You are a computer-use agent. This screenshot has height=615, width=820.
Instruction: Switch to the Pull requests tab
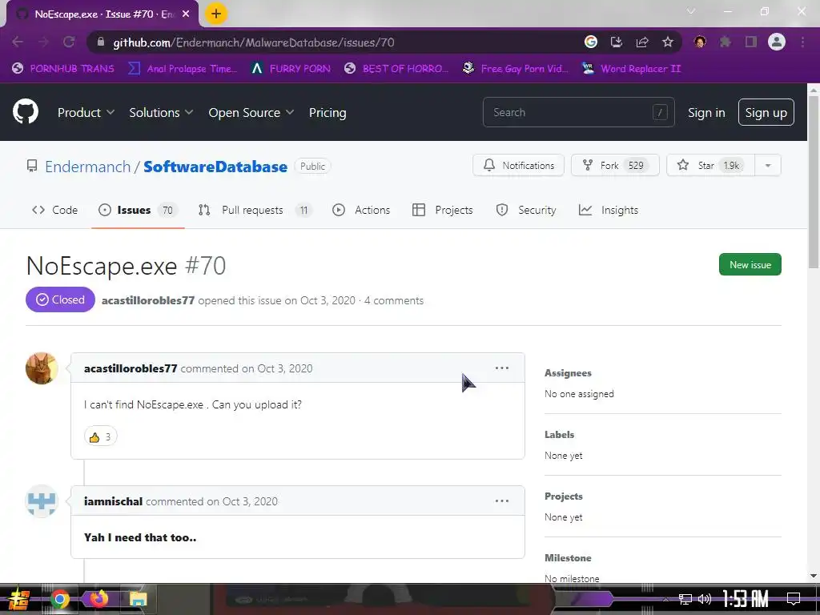pos(255,210)
